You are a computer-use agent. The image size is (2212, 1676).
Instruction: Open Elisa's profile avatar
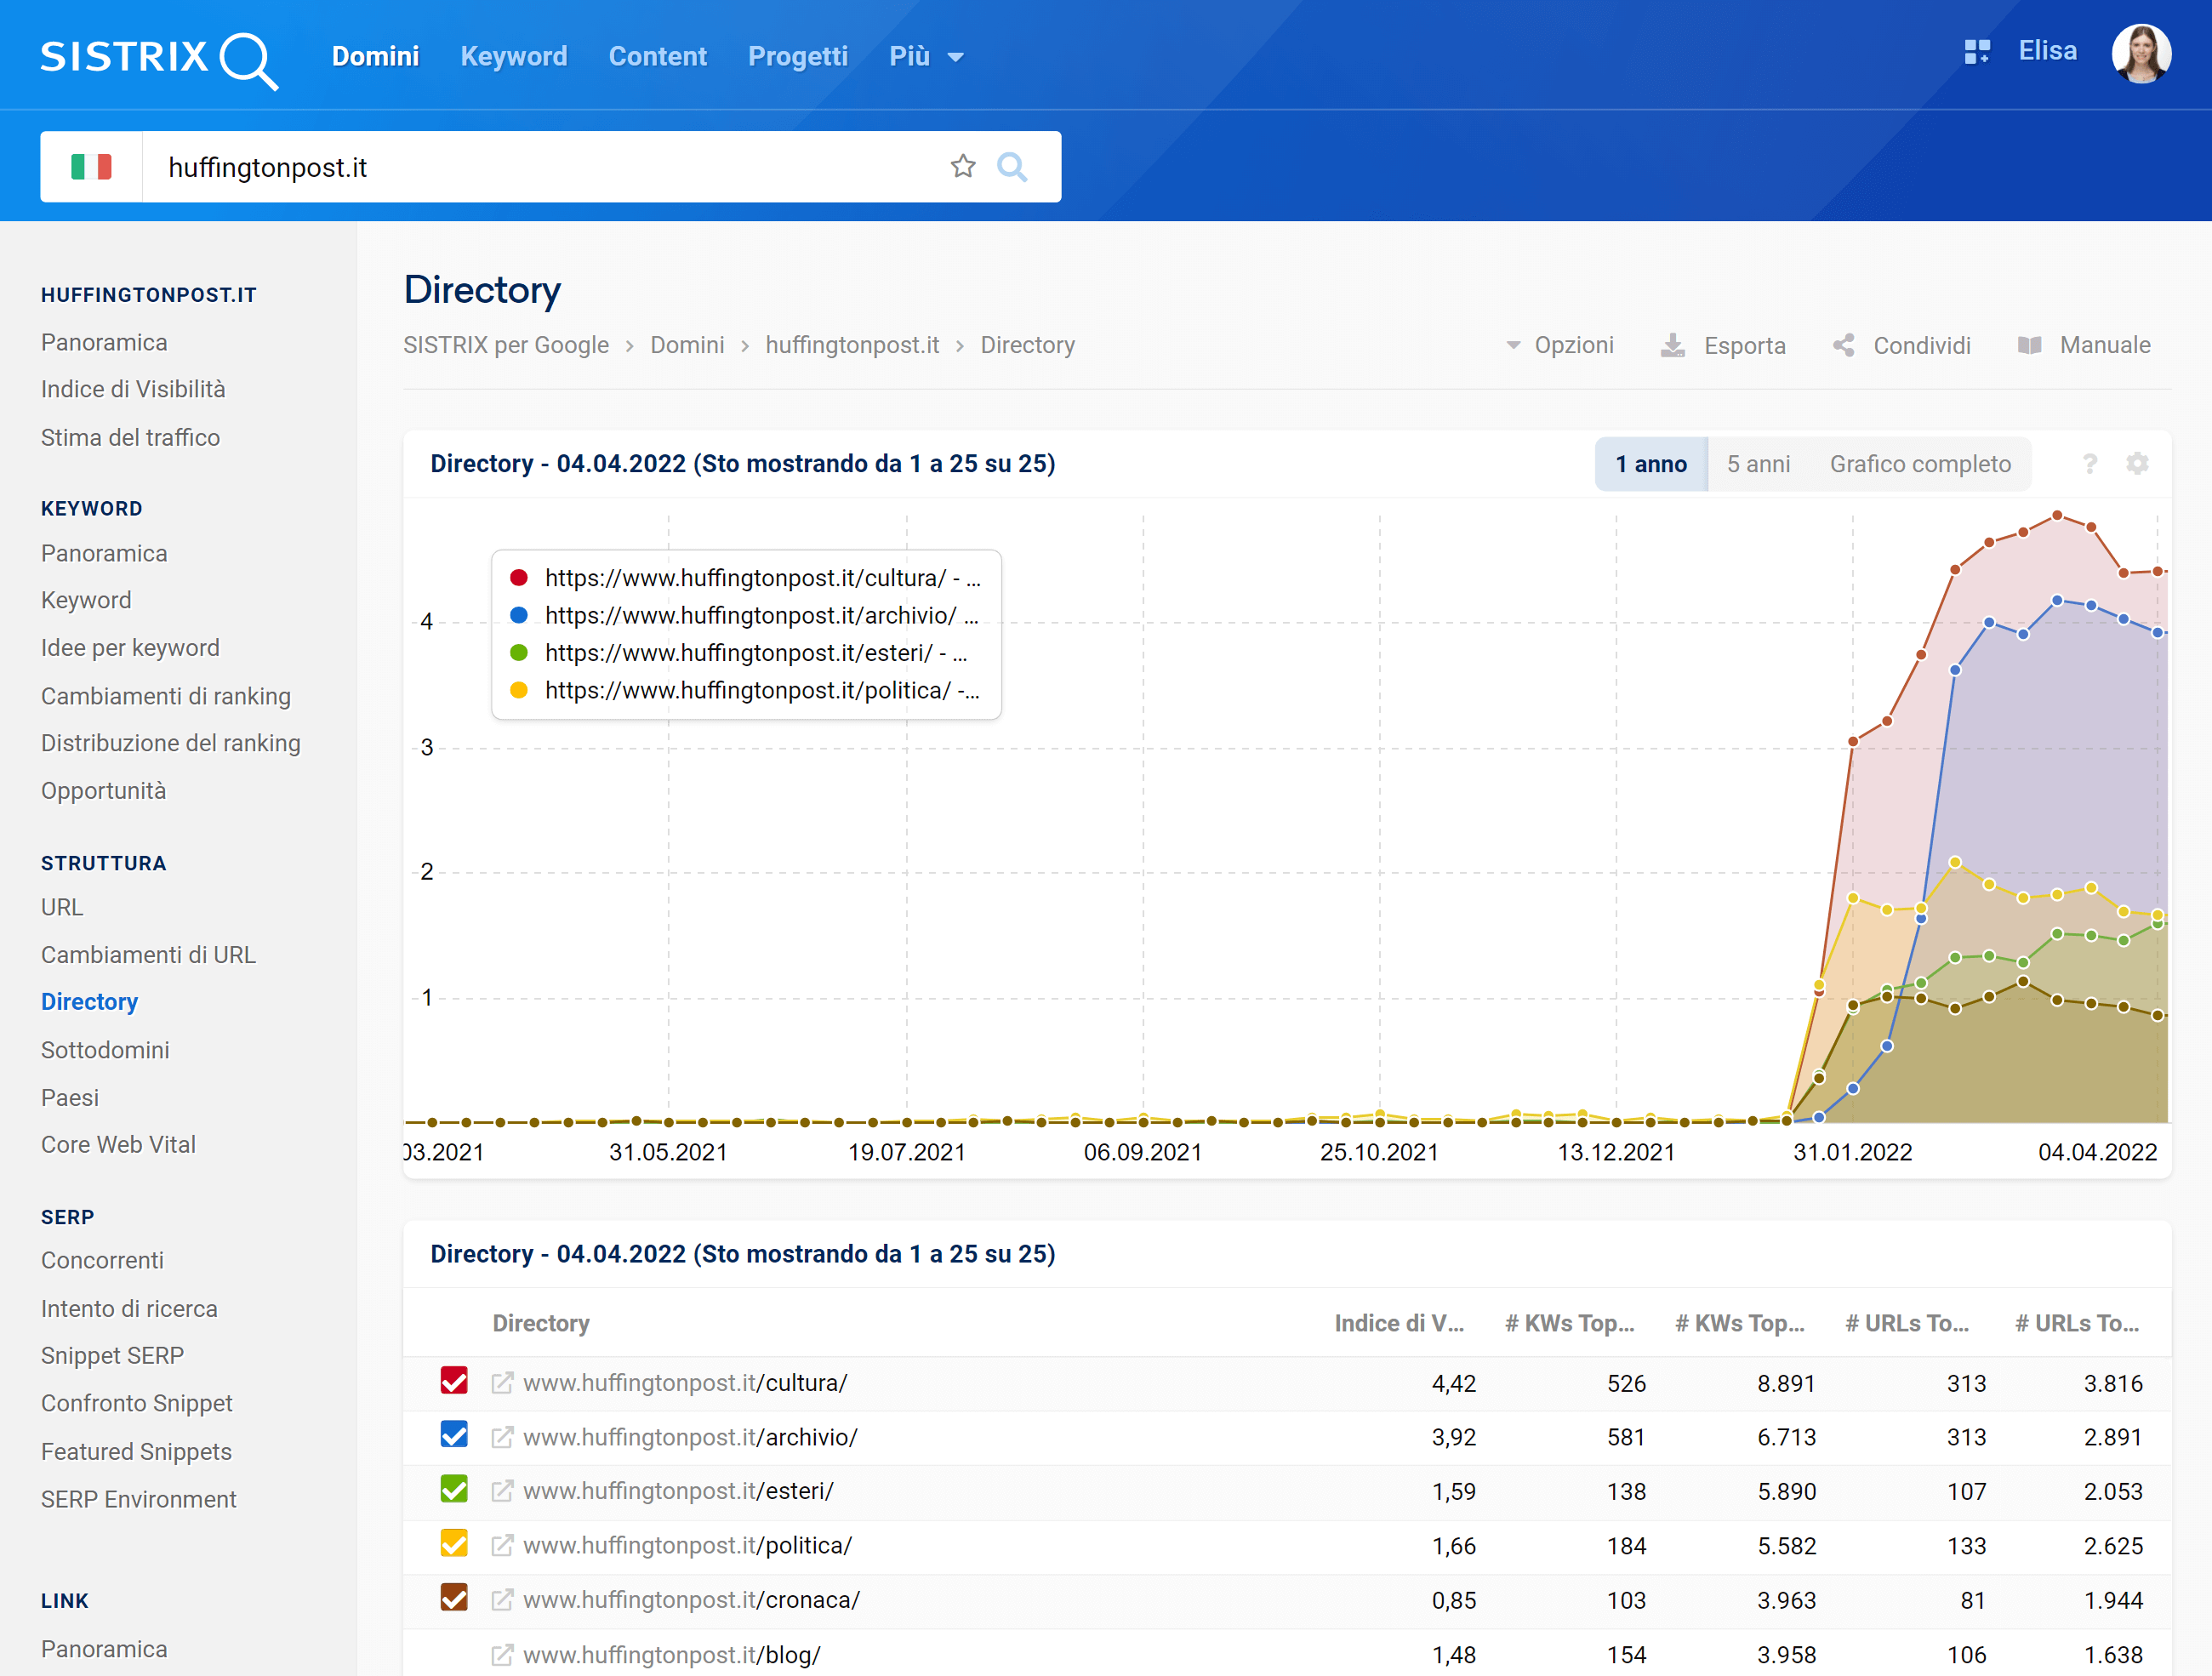pos(2141,54)
